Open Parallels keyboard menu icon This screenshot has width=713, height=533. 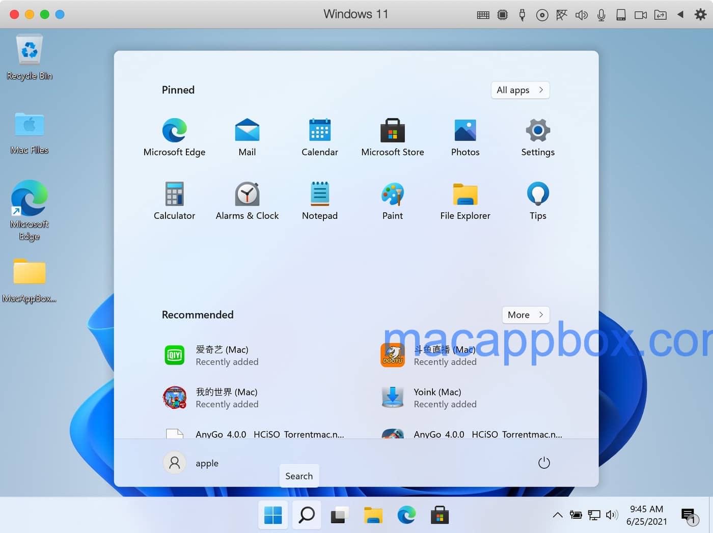tap(483, 15)
